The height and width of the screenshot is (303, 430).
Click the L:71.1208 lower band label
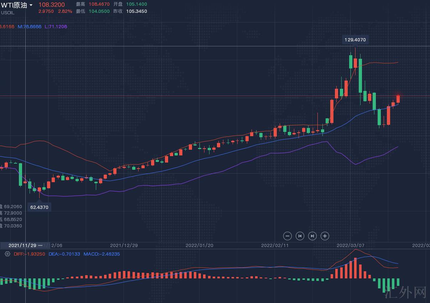56,26
